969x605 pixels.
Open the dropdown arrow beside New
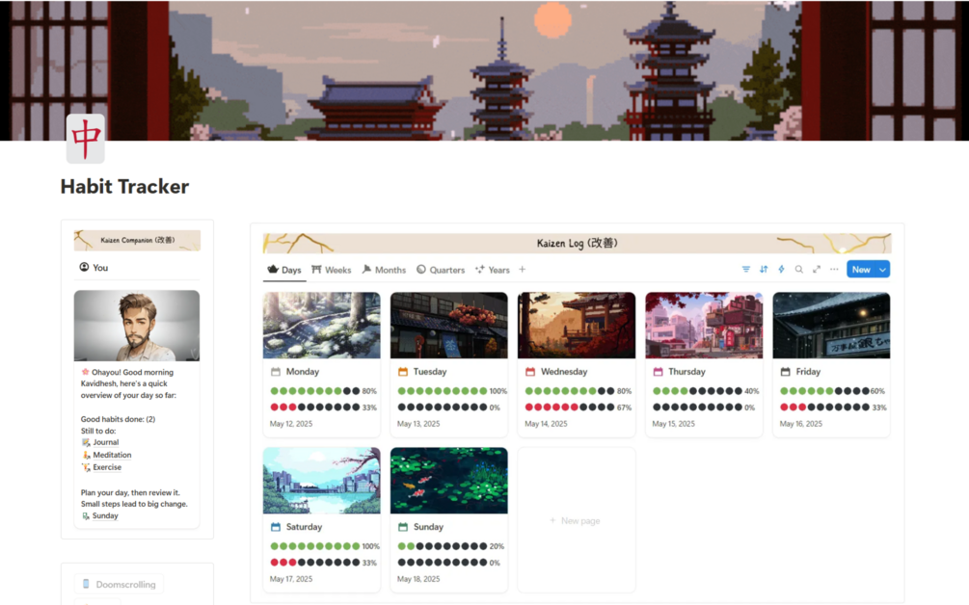[882, 269]
